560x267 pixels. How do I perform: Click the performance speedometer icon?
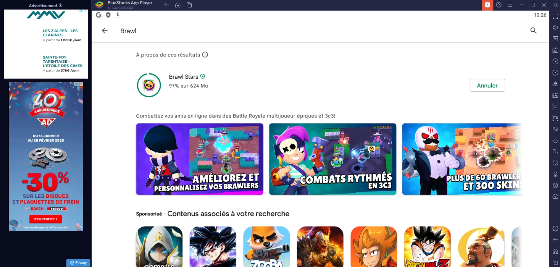tap(555, 197)
